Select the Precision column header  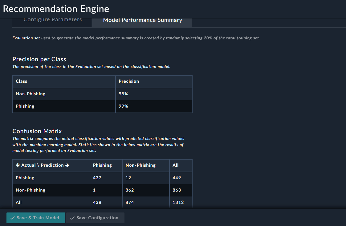tap(129, 81)
